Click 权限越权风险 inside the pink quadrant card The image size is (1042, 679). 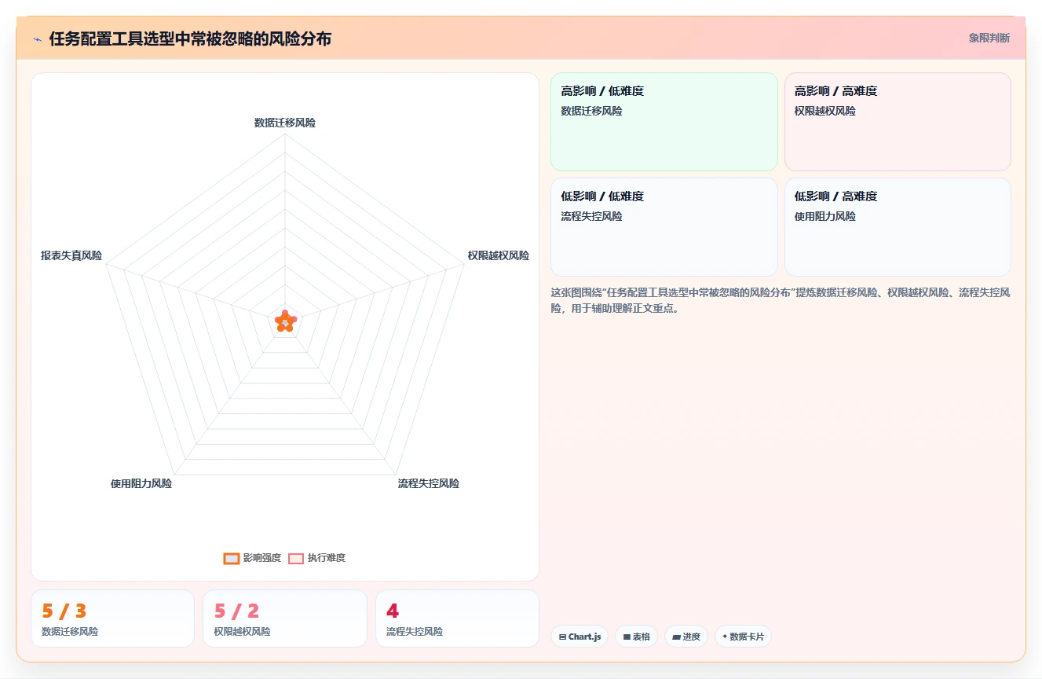[x=824, y=111]
